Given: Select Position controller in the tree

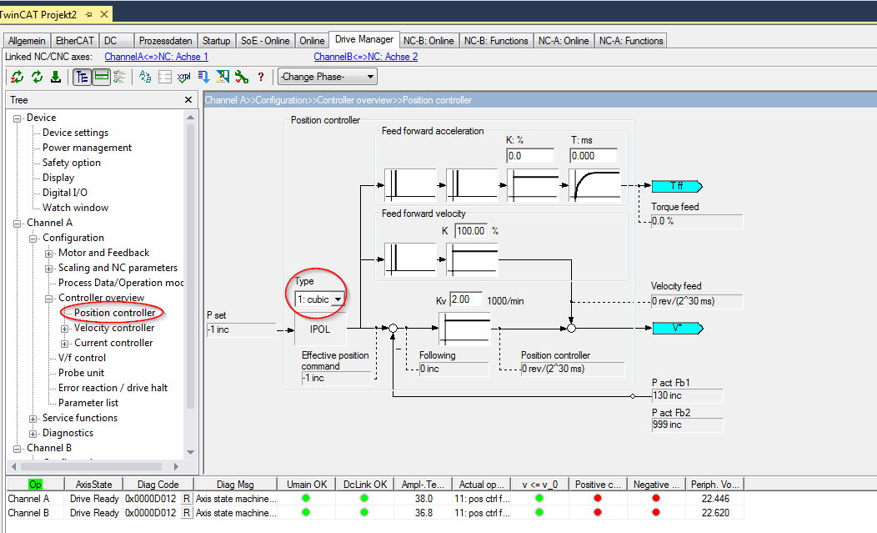Looking at the screenshot, I should [115, 313].
